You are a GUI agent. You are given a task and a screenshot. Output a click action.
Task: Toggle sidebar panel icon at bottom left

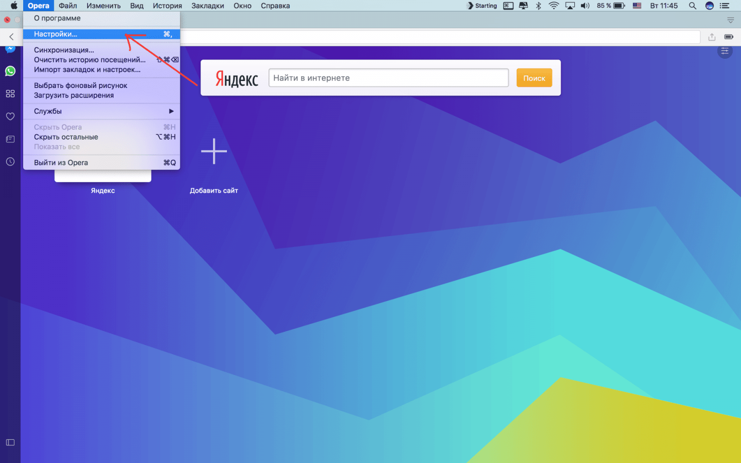coord(10,442)
